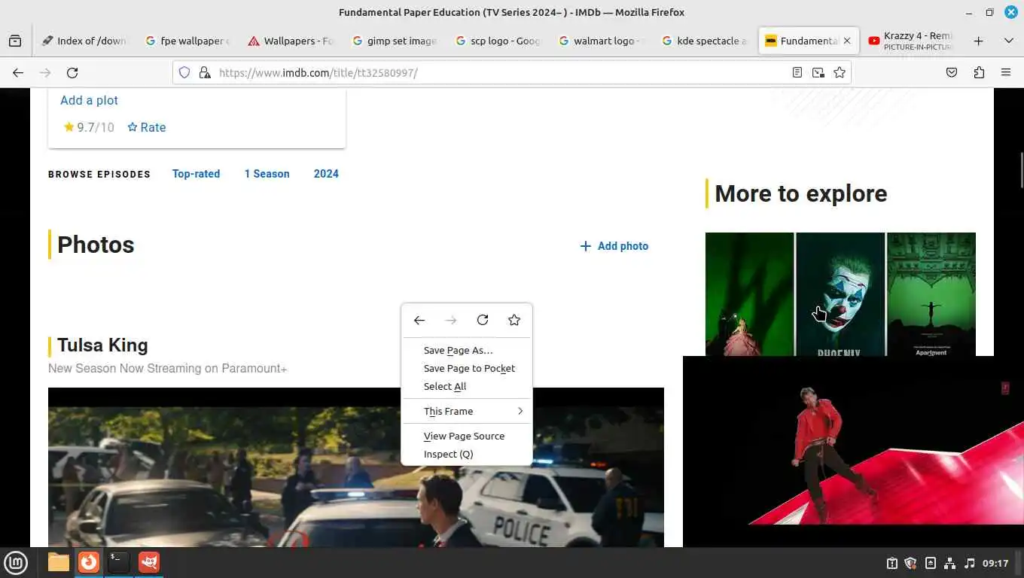Image resolution: width=1024 pixels, height=578 pixels.
Task: Switch to the Krazzy 4 YouTube tab
Action: pos(910,41)
